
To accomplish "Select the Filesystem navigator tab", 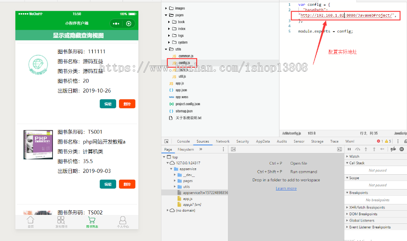I will pos(185,149).
